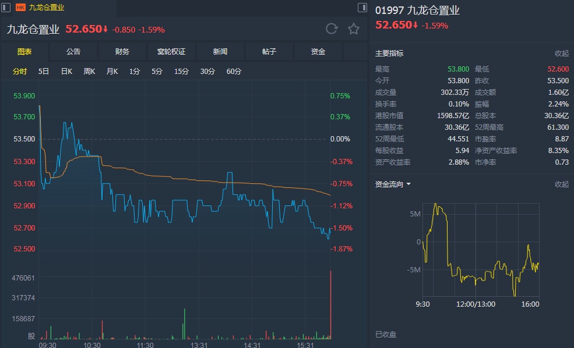Click the 01997 九龙仓置业 heading
This screenshot has width=574, height=348.
tap(417, 10)
